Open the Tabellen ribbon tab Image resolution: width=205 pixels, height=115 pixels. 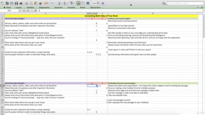(30, 7)
